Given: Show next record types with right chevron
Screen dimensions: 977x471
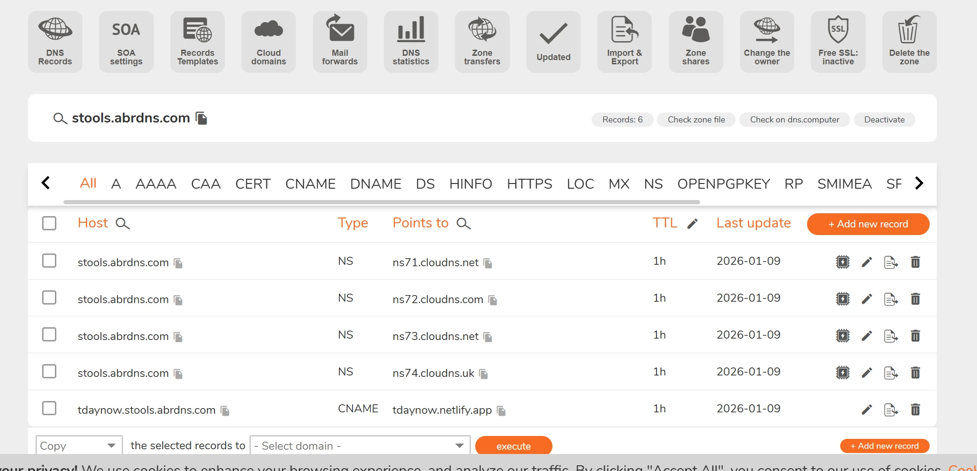Looking at the screenshot, I should coord(919,183).
